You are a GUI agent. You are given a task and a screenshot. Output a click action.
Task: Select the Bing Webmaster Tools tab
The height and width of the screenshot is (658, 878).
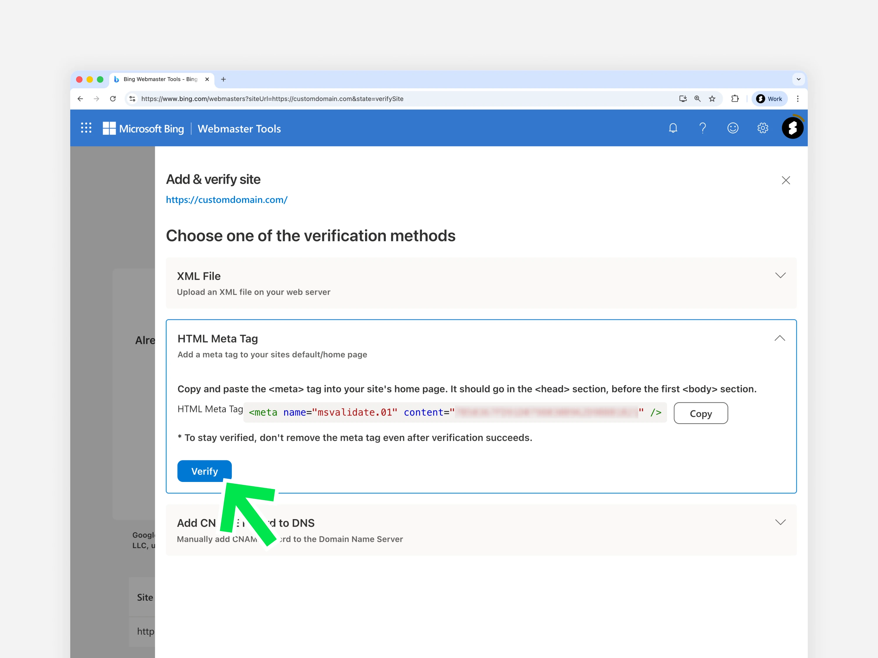click(x=160, y=79)
